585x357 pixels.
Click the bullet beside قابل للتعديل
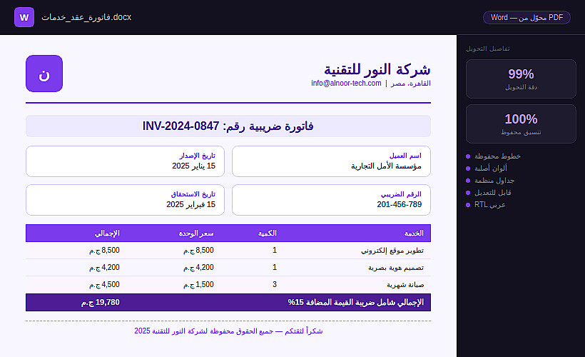[468, 193]
